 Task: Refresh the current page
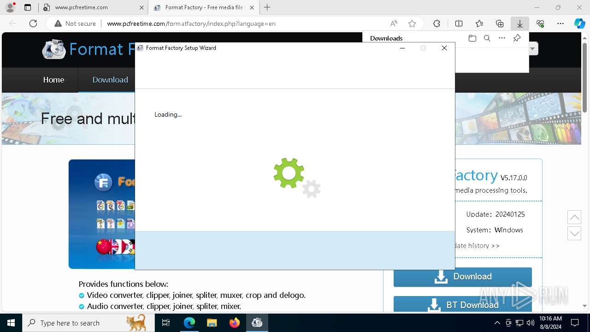33,24
